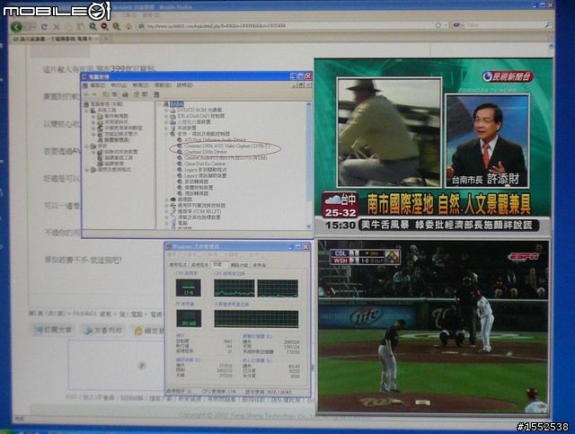This screenshot has height=434, width=575.
Task: Click the 裝置管理員 icon in left tree
Action: (x=100, y=140)
